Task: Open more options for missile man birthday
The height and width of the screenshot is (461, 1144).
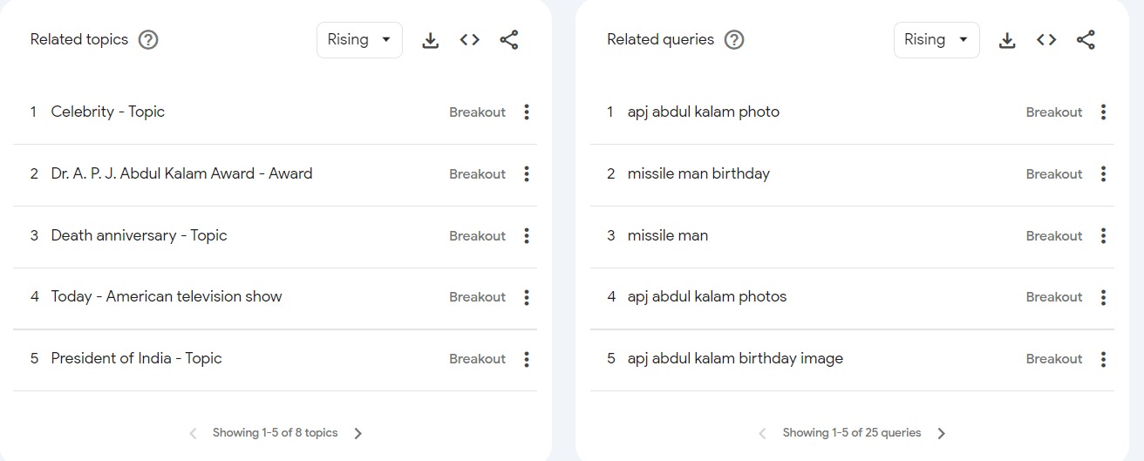Action: point(1103,173)
